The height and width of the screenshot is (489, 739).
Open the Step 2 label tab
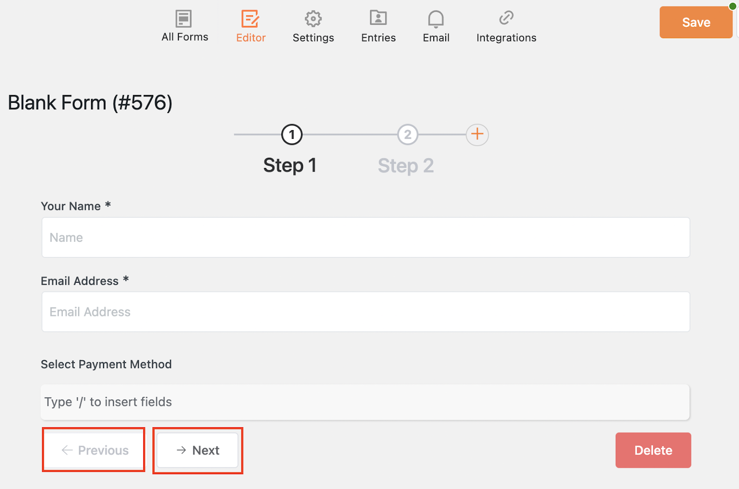(x=406, y=166)
